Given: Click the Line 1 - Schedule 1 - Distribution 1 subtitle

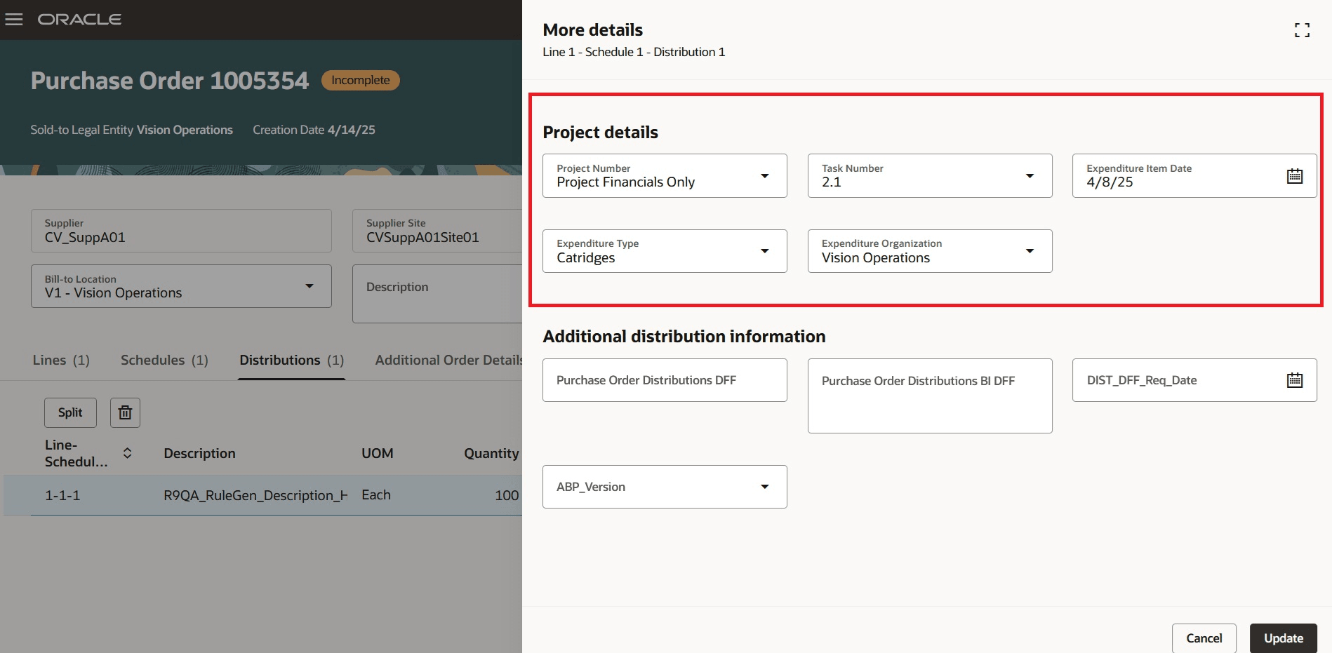Looking at the screenshot, I should (x=634, y=52).
